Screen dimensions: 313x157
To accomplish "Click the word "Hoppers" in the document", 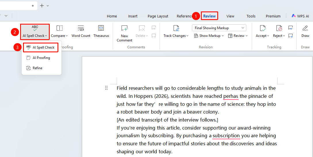I will [x=143, y=96].
